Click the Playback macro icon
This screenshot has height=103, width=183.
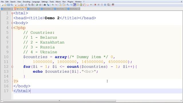(x=102, y=5)
